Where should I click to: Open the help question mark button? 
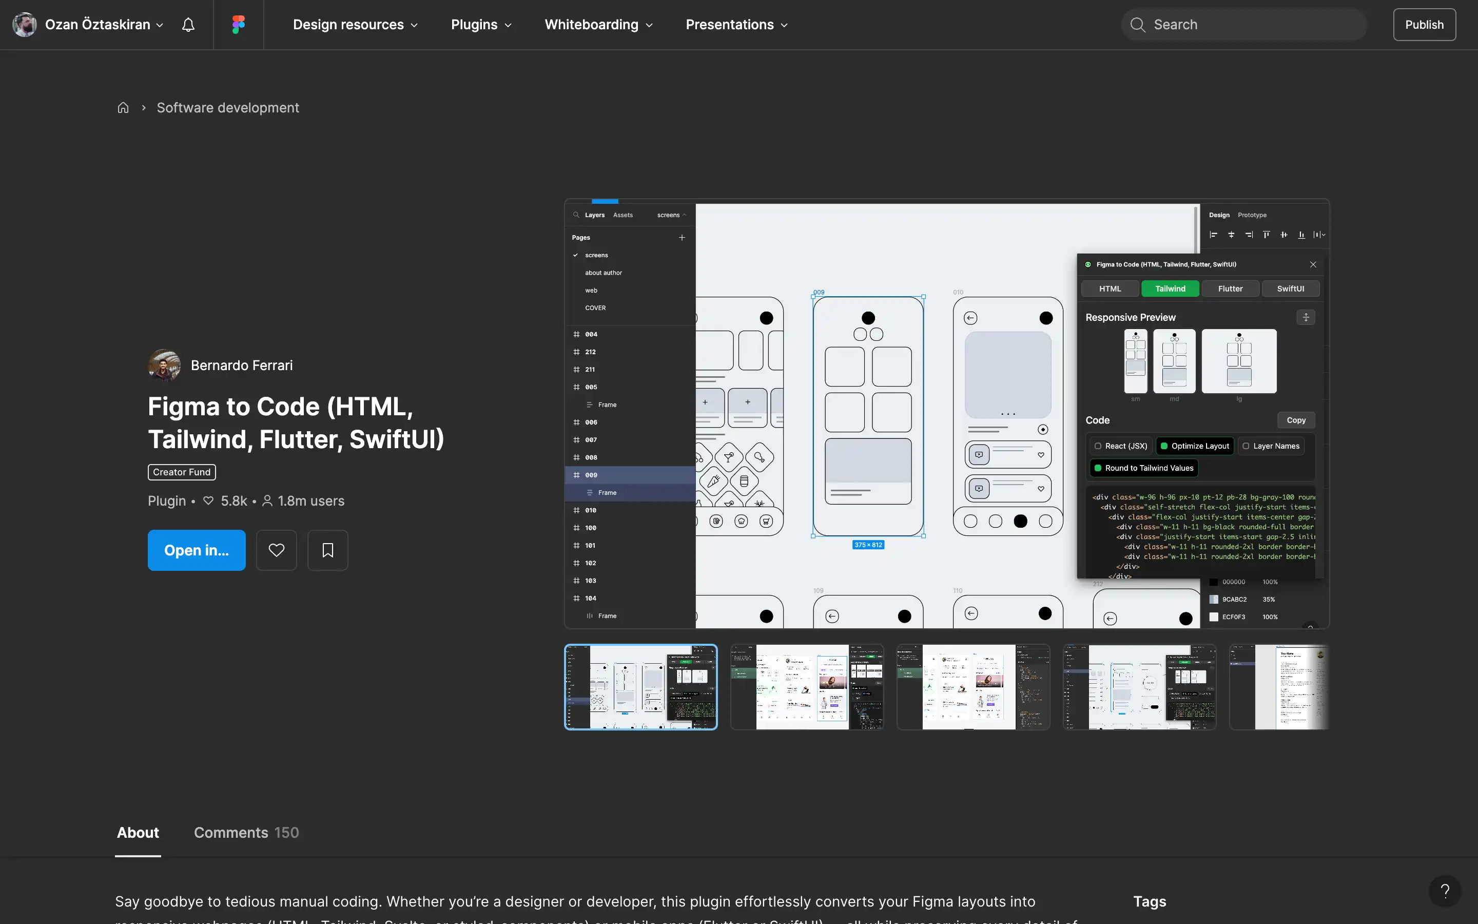(1445, 891)
